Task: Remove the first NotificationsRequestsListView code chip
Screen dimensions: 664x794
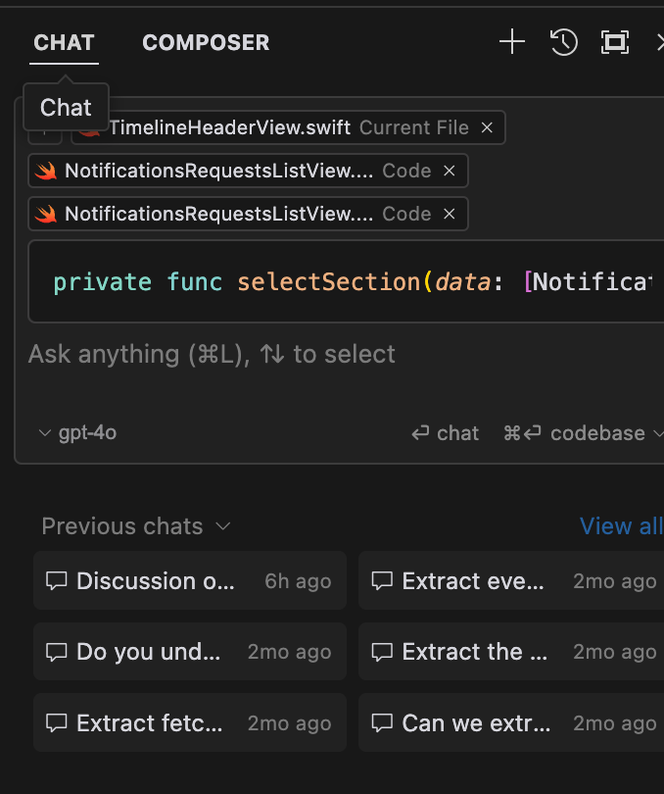Action: 450,171
